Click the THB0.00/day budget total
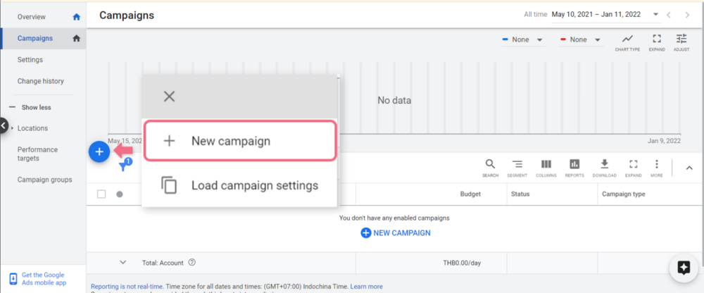Image resolution: width=704 pixels, height=293 pixels. [462, 263]
